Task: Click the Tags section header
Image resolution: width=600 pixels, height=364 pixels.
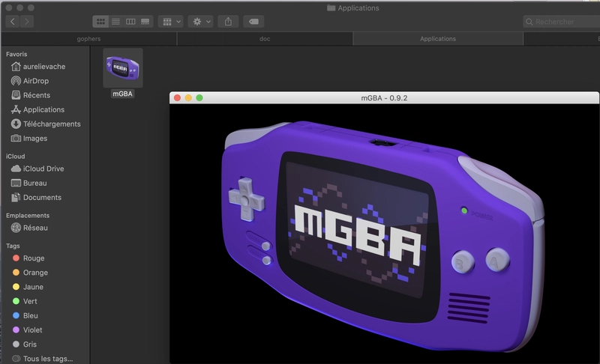Action: (x=13, y=246)
